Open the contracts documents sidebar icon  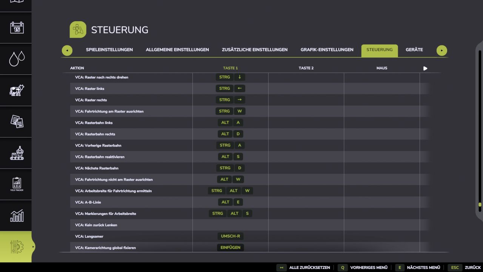click(17, 122)
